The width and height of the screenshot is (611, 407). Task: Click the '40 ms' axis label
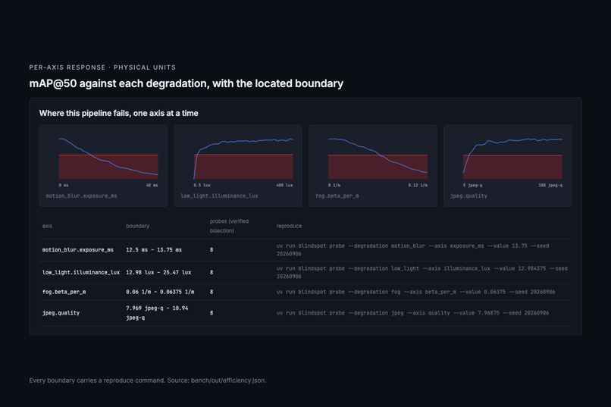point(152,185)
